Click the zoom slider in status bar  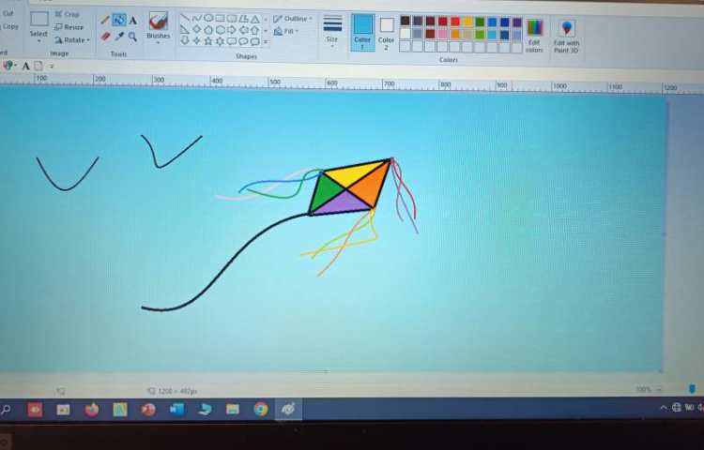tap(692, 389)
